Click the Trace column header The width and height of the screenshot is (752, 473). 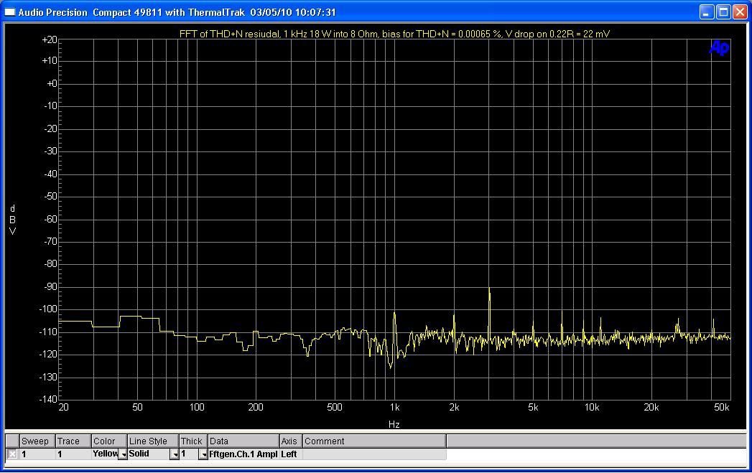pyautogui.click(x=73, y=441)
